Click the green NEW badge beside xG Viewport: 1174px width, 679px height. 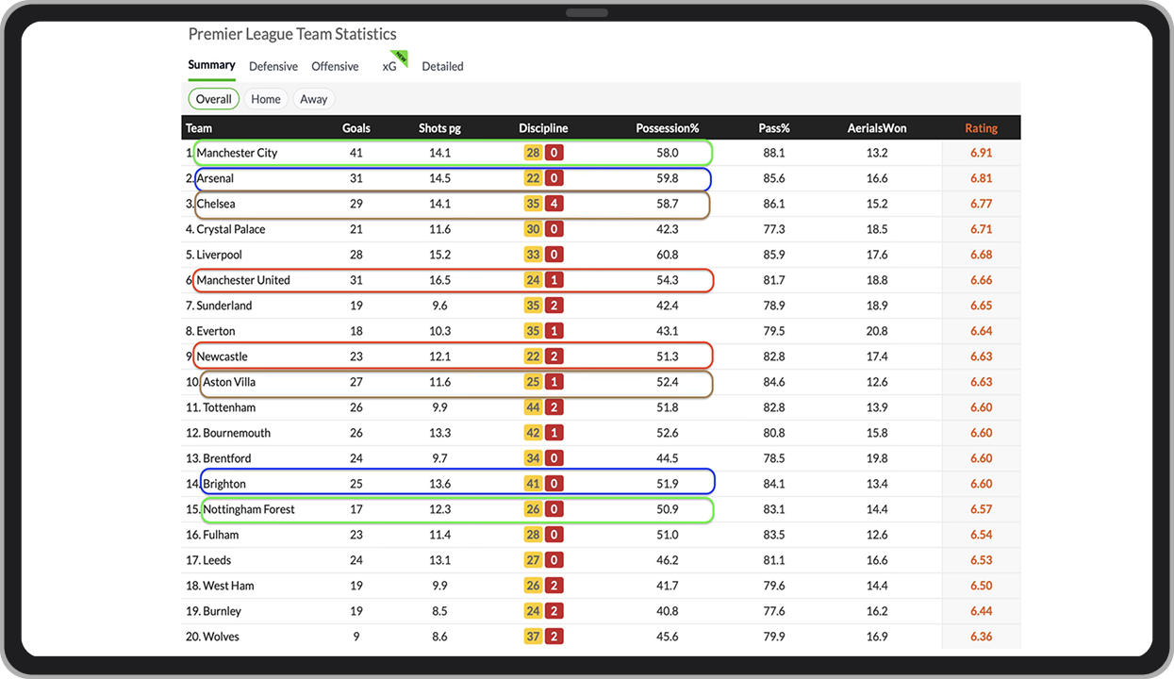[401, 57]
